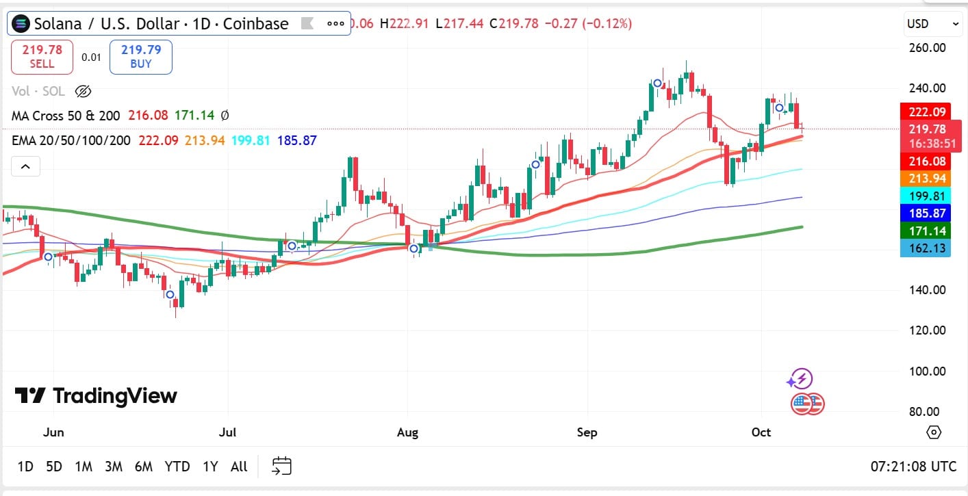Click the MA Cross null symbol
Image resolution: width=968 pixels, height=496 pixels.
(x=225, y=116)
